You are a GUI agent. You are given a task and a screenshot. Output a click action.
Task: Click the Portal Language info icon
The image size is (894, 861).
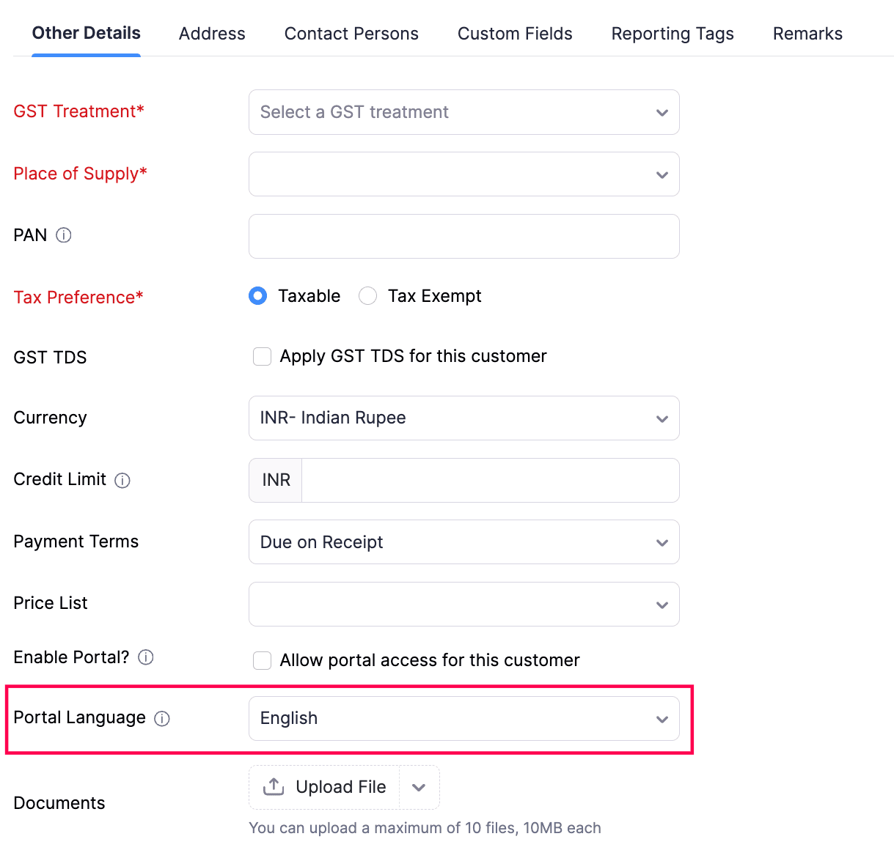tap(162, 719)
